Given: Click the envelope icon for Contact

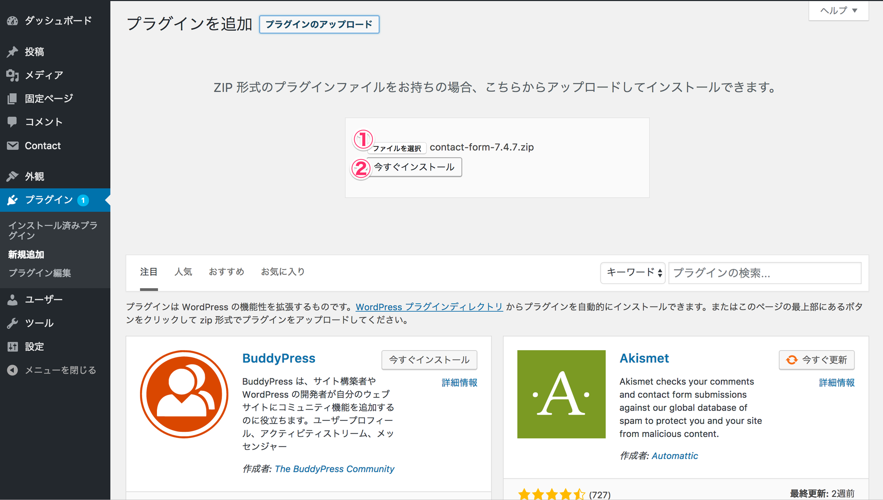Looking at the screenshot, I should 13,146.
